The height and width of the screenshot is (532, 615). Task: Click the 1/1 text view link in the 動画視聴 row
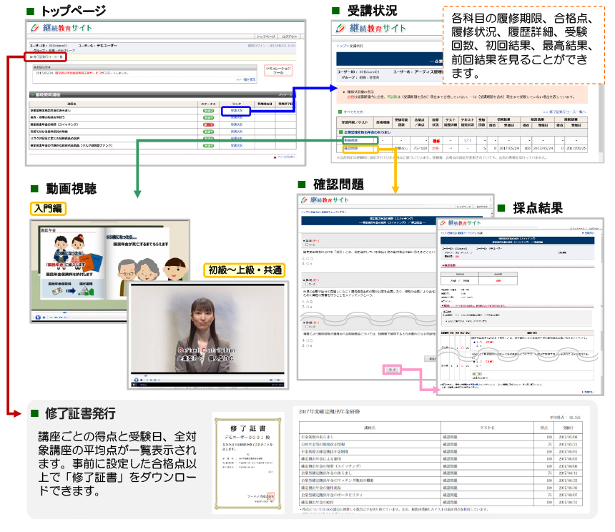pyautogui.click(x=467, y=140)
